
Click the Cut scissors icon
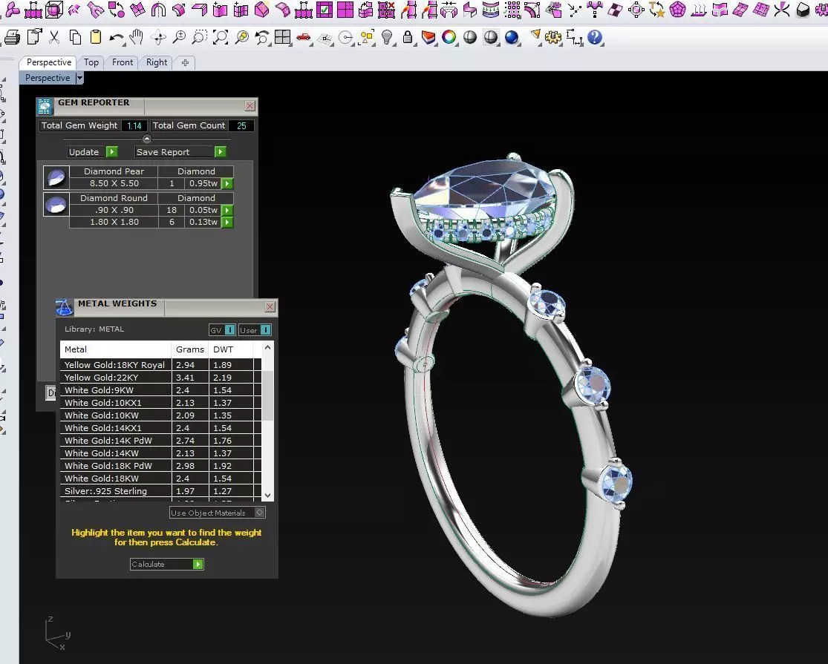[x=54, y=37]
